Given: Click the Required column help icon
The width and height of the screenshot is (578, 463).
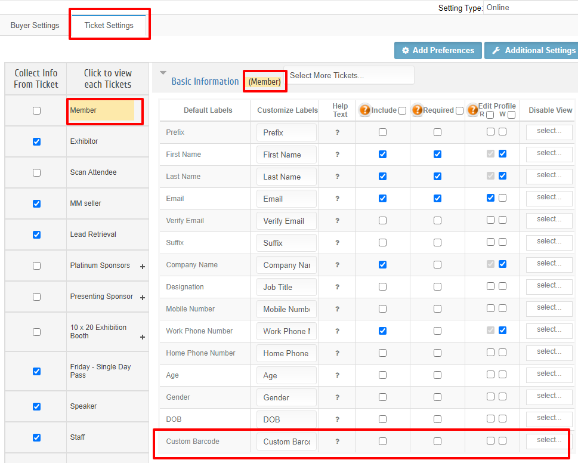Looking at the screenshot, I should click(417, 110).
